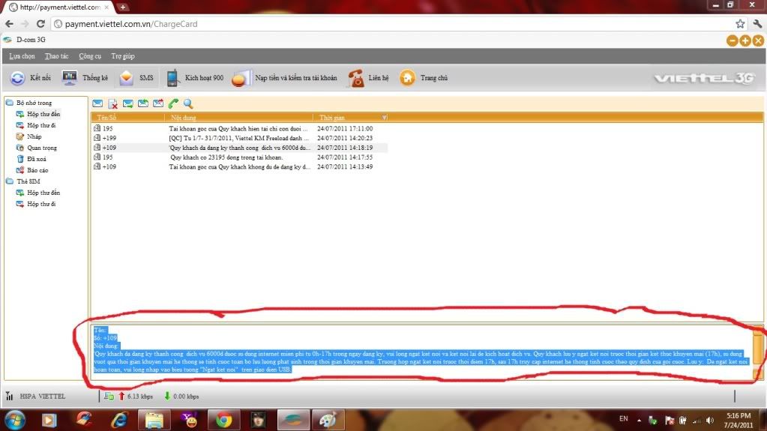Select the Đã xoá deleted folder
767x431 pixels.
pyautogui.click(x=37, y=159)
